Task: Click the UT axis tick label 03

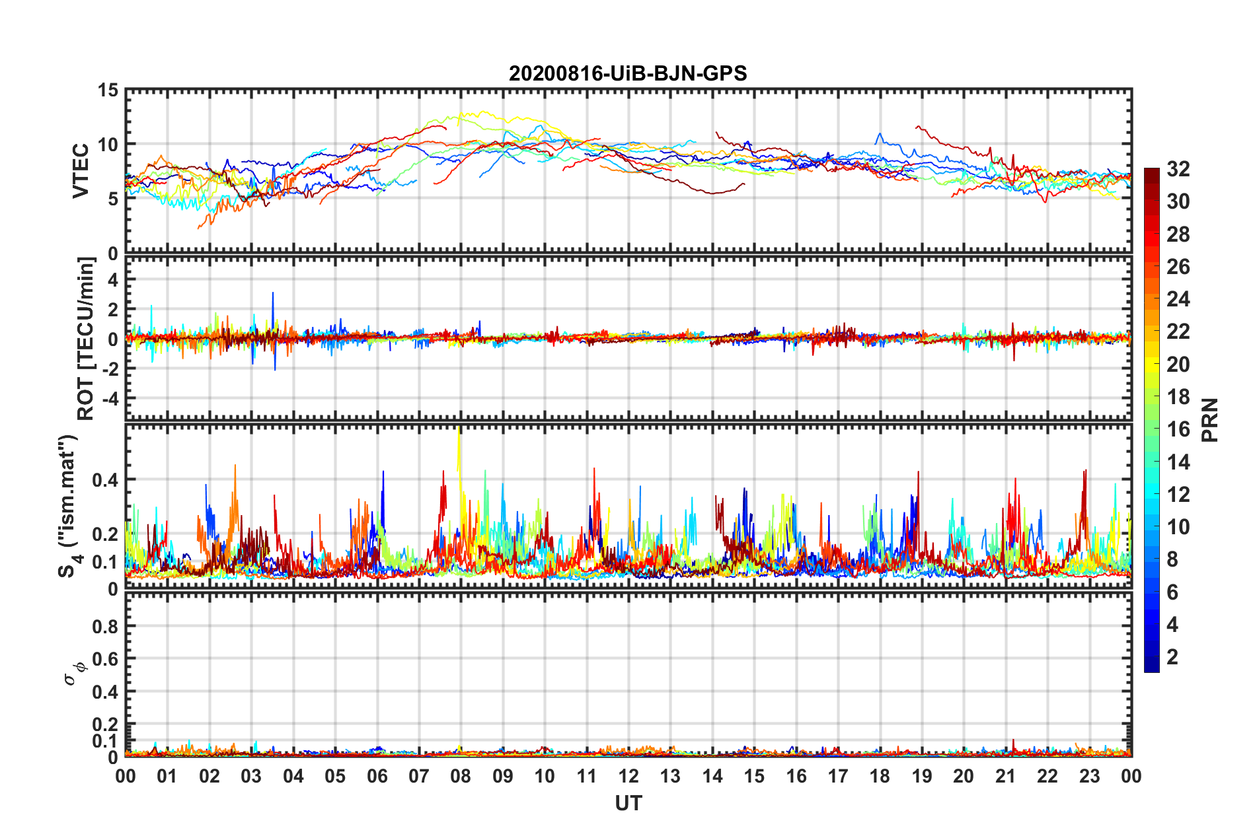Action: (x=251, y=776)
